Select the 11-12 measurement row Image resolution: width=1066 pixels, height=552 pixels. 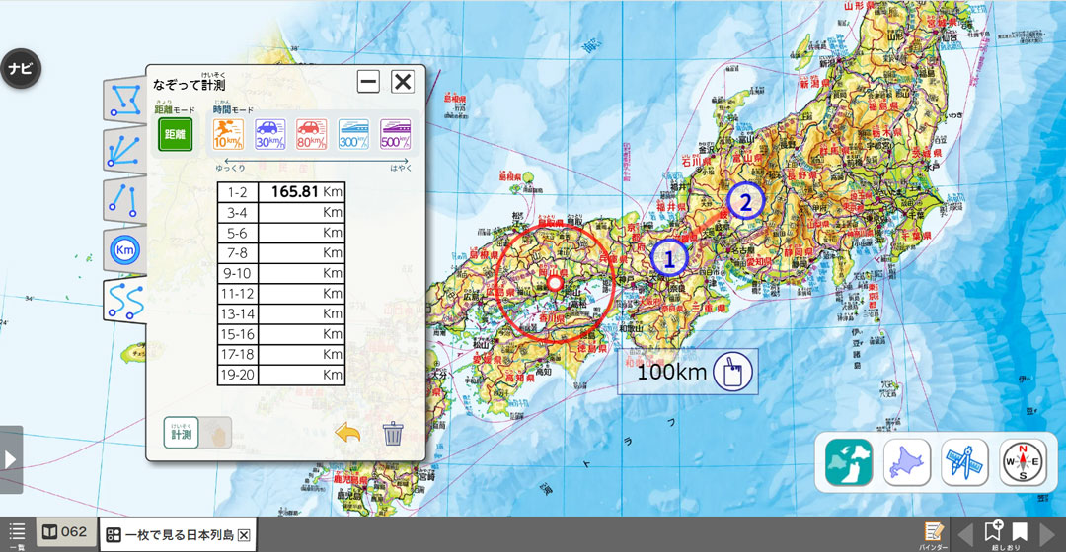280,294
